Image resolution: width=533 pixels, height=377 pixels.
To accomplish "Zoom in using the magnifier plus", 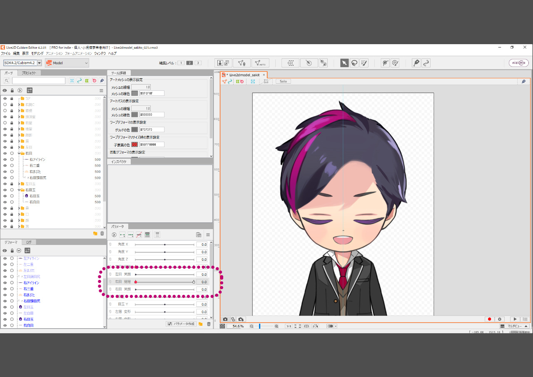I will (276, 326).
